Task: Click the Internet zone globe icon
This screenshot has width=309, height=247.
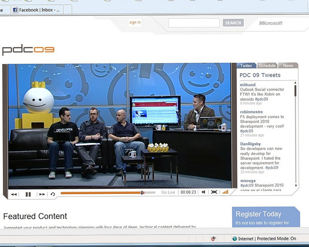Action: [235, 239]
